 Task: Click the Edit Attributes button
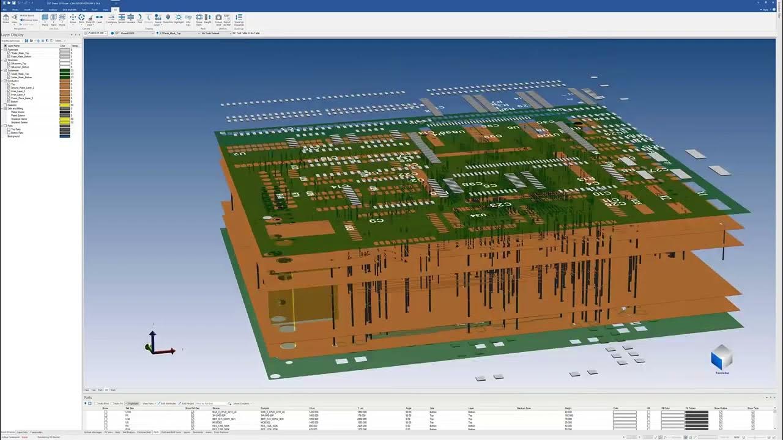pos(168,403)
